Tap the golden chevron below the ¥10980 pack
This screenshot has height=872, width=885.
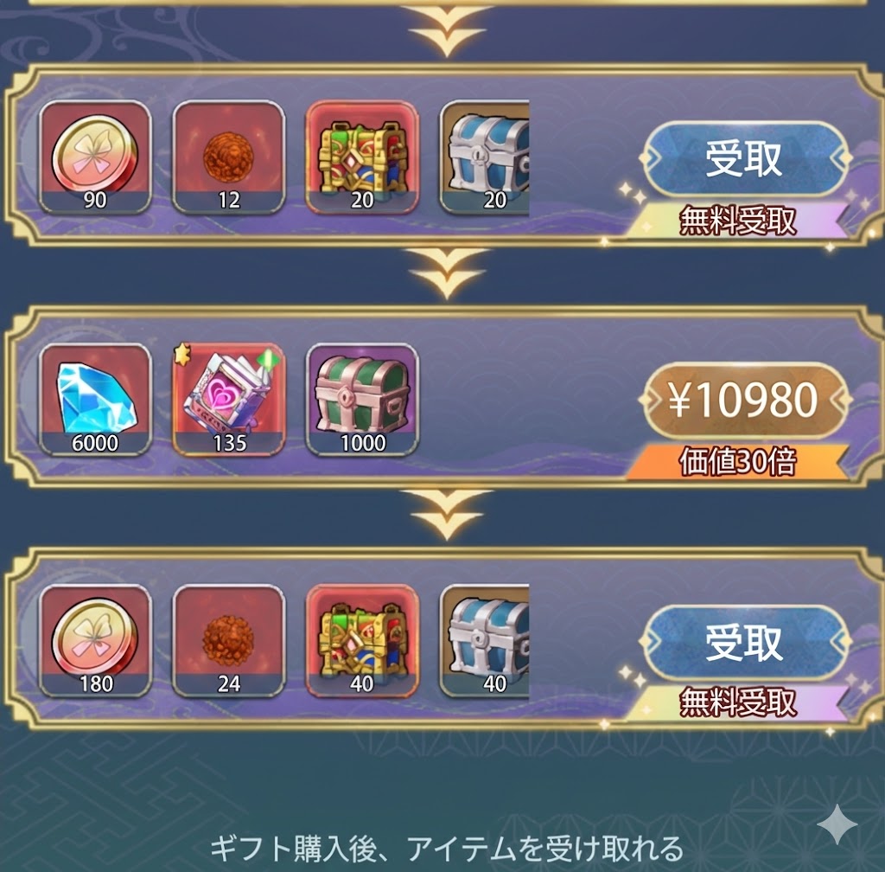pos(447,515)
